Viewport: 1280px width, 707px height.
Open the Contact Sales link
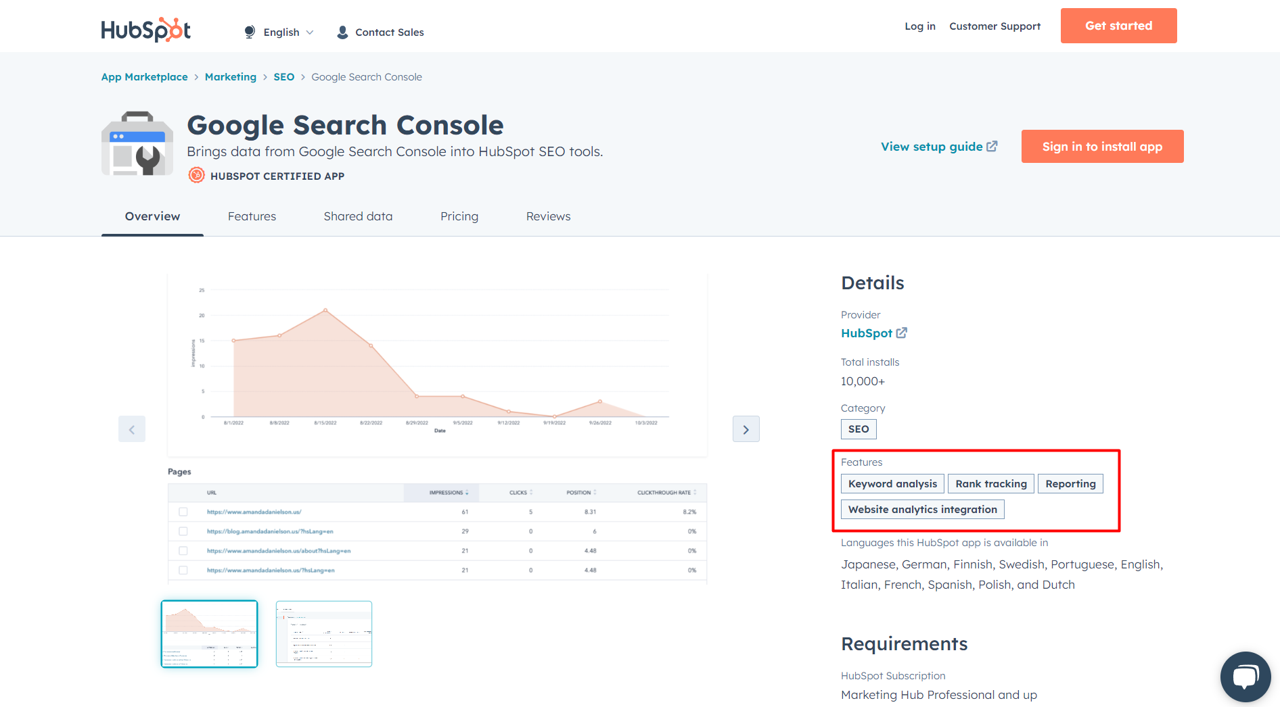point(390,32)
